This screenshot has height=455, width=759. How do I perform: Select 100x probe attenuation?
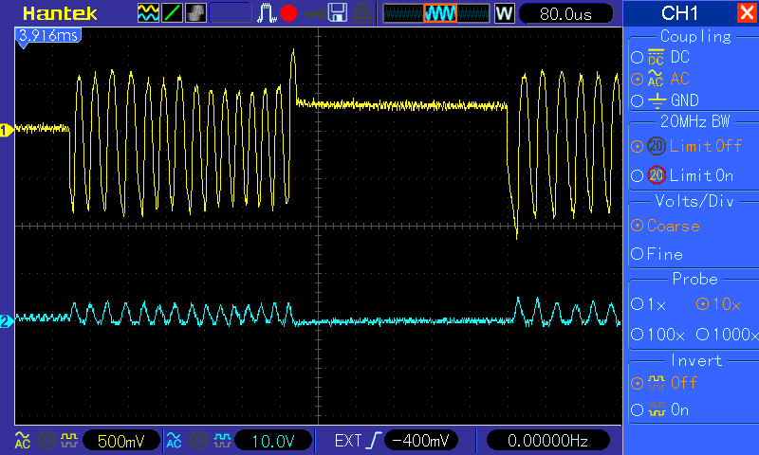pyautogui.click(x=637, y=334)
